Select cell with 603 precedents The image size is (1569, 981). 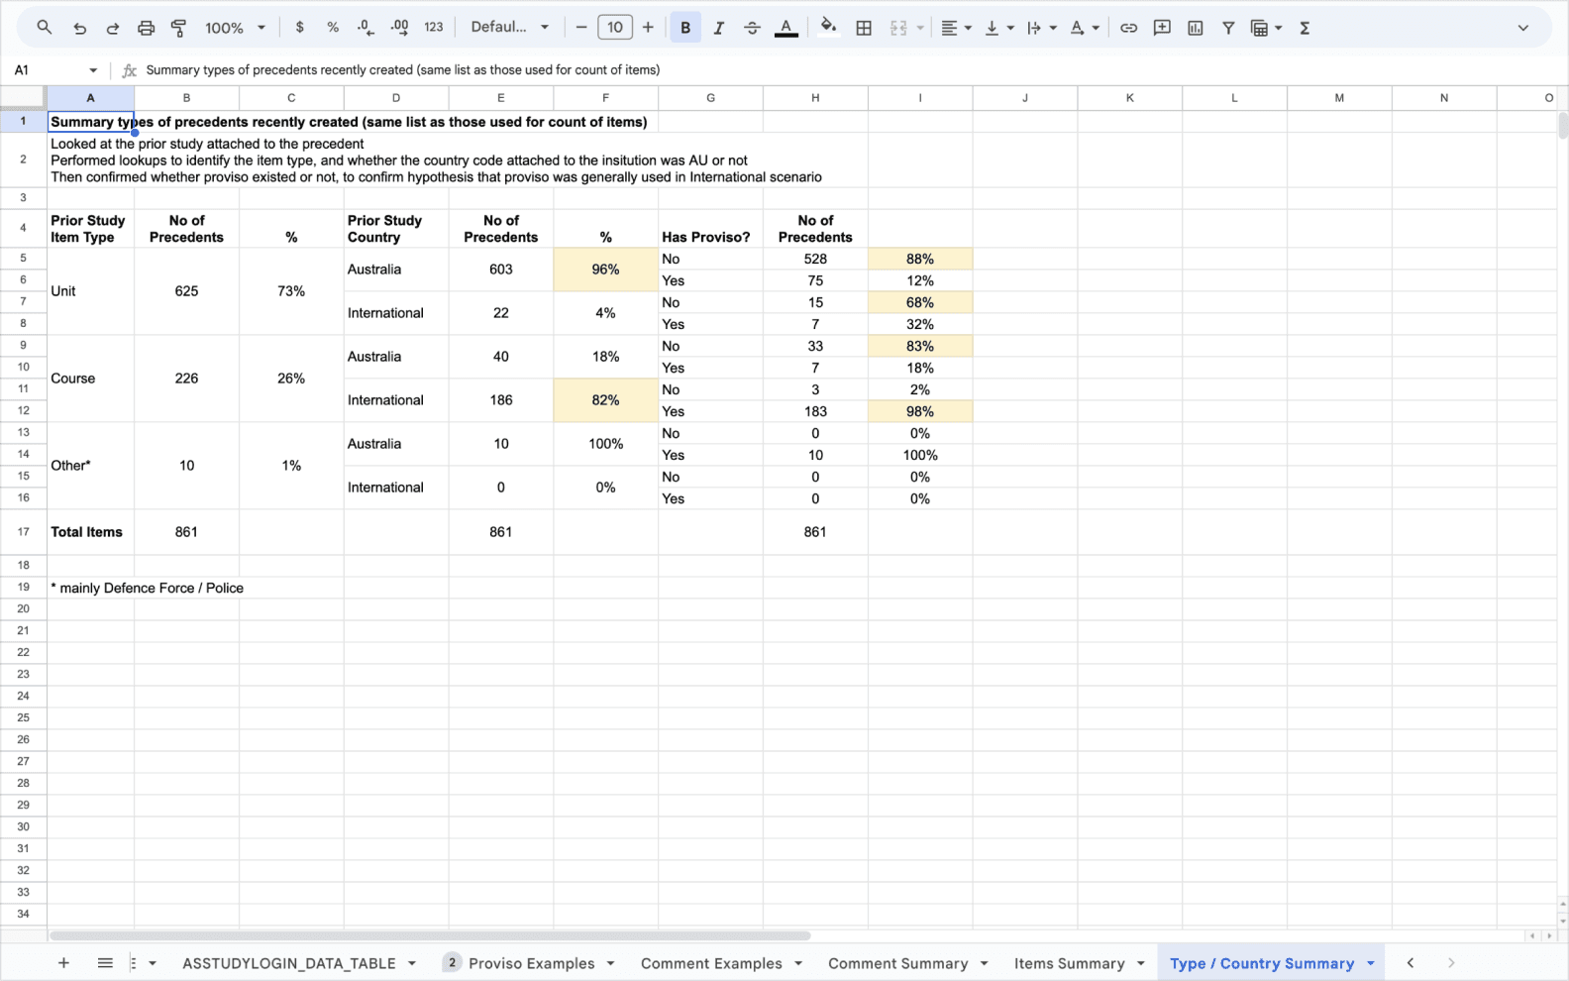tap(501, 270)
